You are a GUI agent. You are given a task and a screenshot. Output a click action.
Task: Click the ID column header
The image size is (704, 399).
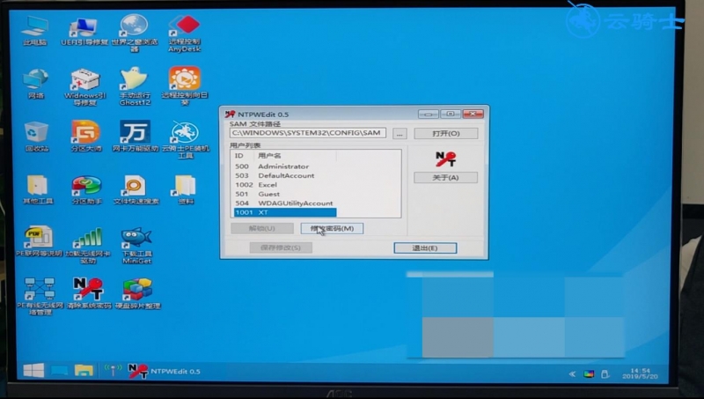click(244, 156)
